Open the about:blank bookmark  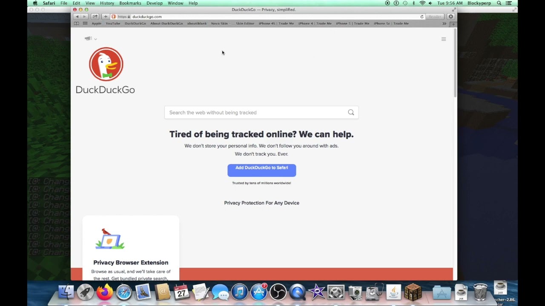point(197,23)
